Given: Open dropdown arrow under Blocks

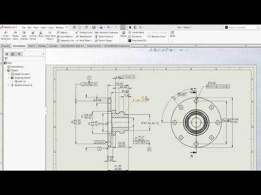Looking at the screenshot, I should tap(123, 42).
